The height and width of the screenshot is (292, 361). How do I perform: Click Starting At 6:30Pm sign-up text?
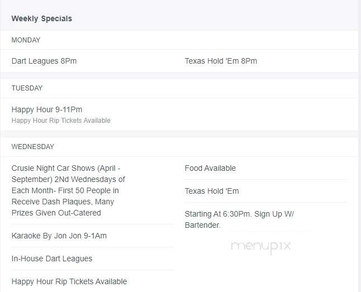[239, 219]
